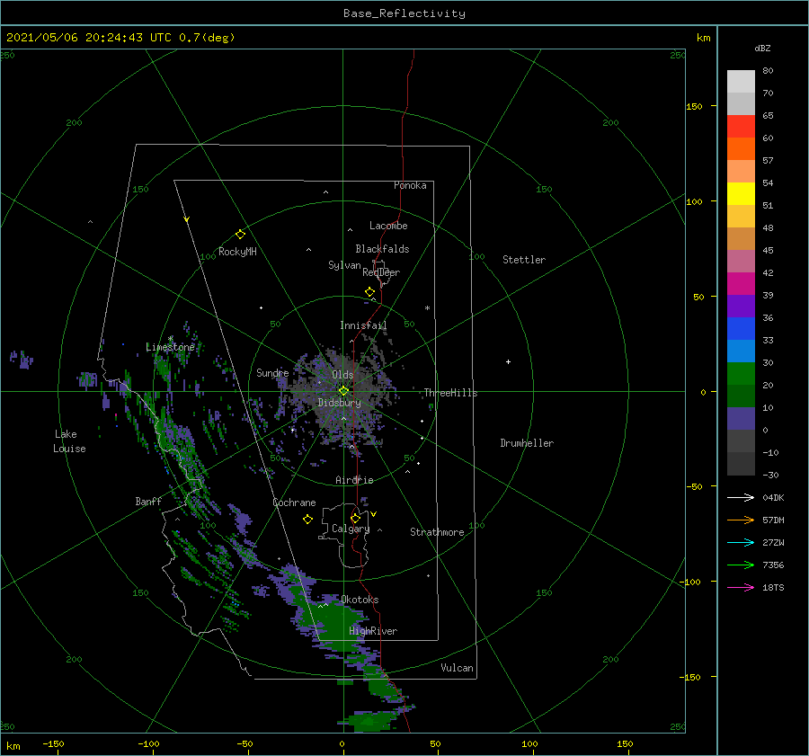Pick the light gray top swatch near 80
This screenshot has width=809, height=756.
(x=741, y=82)
